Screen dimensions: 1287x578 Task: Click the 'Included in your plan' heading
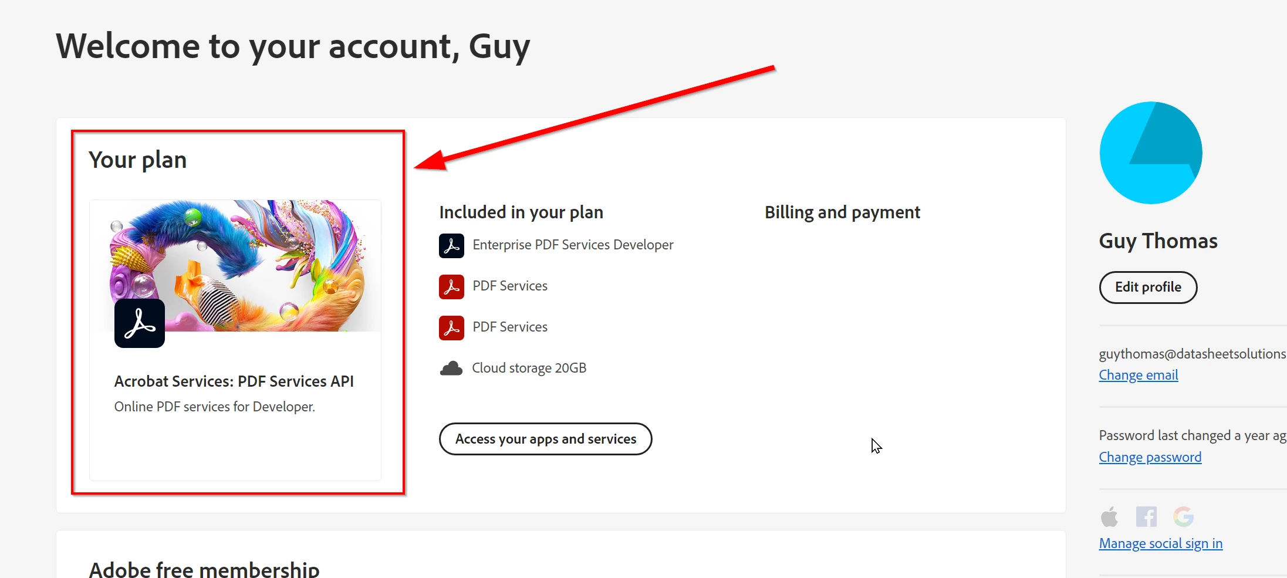point(521,212)
